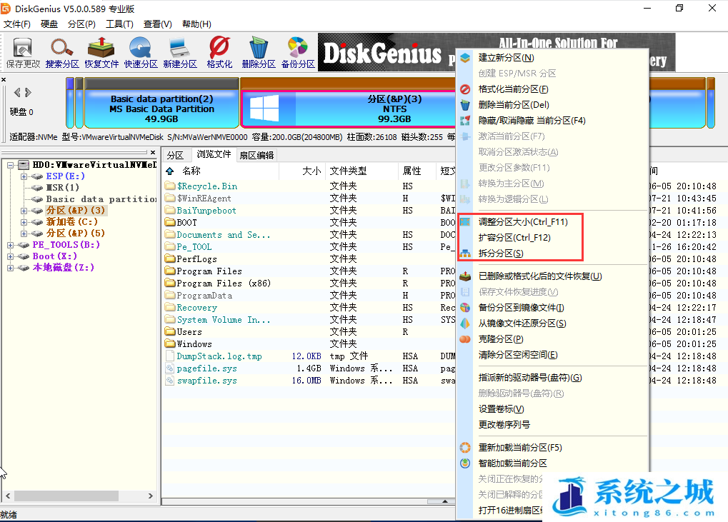Open the 备份分区 backup partition tool

click(298, 52)
